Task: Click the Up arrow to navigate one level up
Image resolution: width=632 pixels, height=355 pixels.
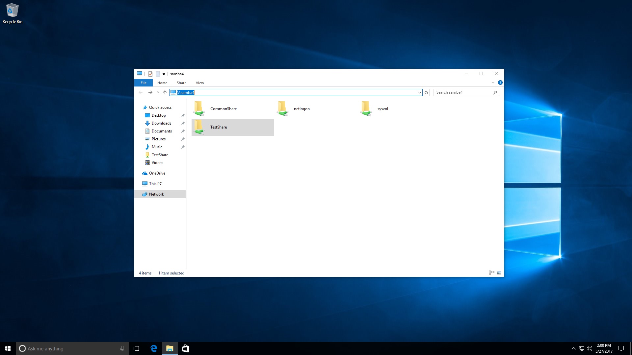Action: [165, 92]
